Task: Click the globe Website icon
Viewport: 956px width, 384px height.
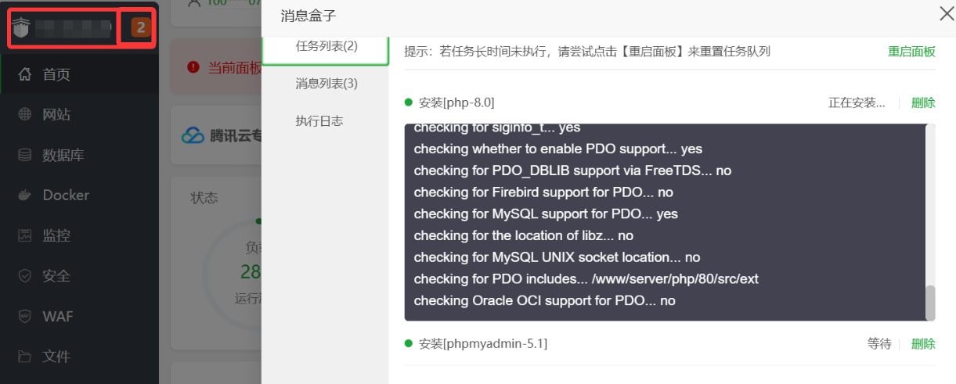Action: coord(25,115)
